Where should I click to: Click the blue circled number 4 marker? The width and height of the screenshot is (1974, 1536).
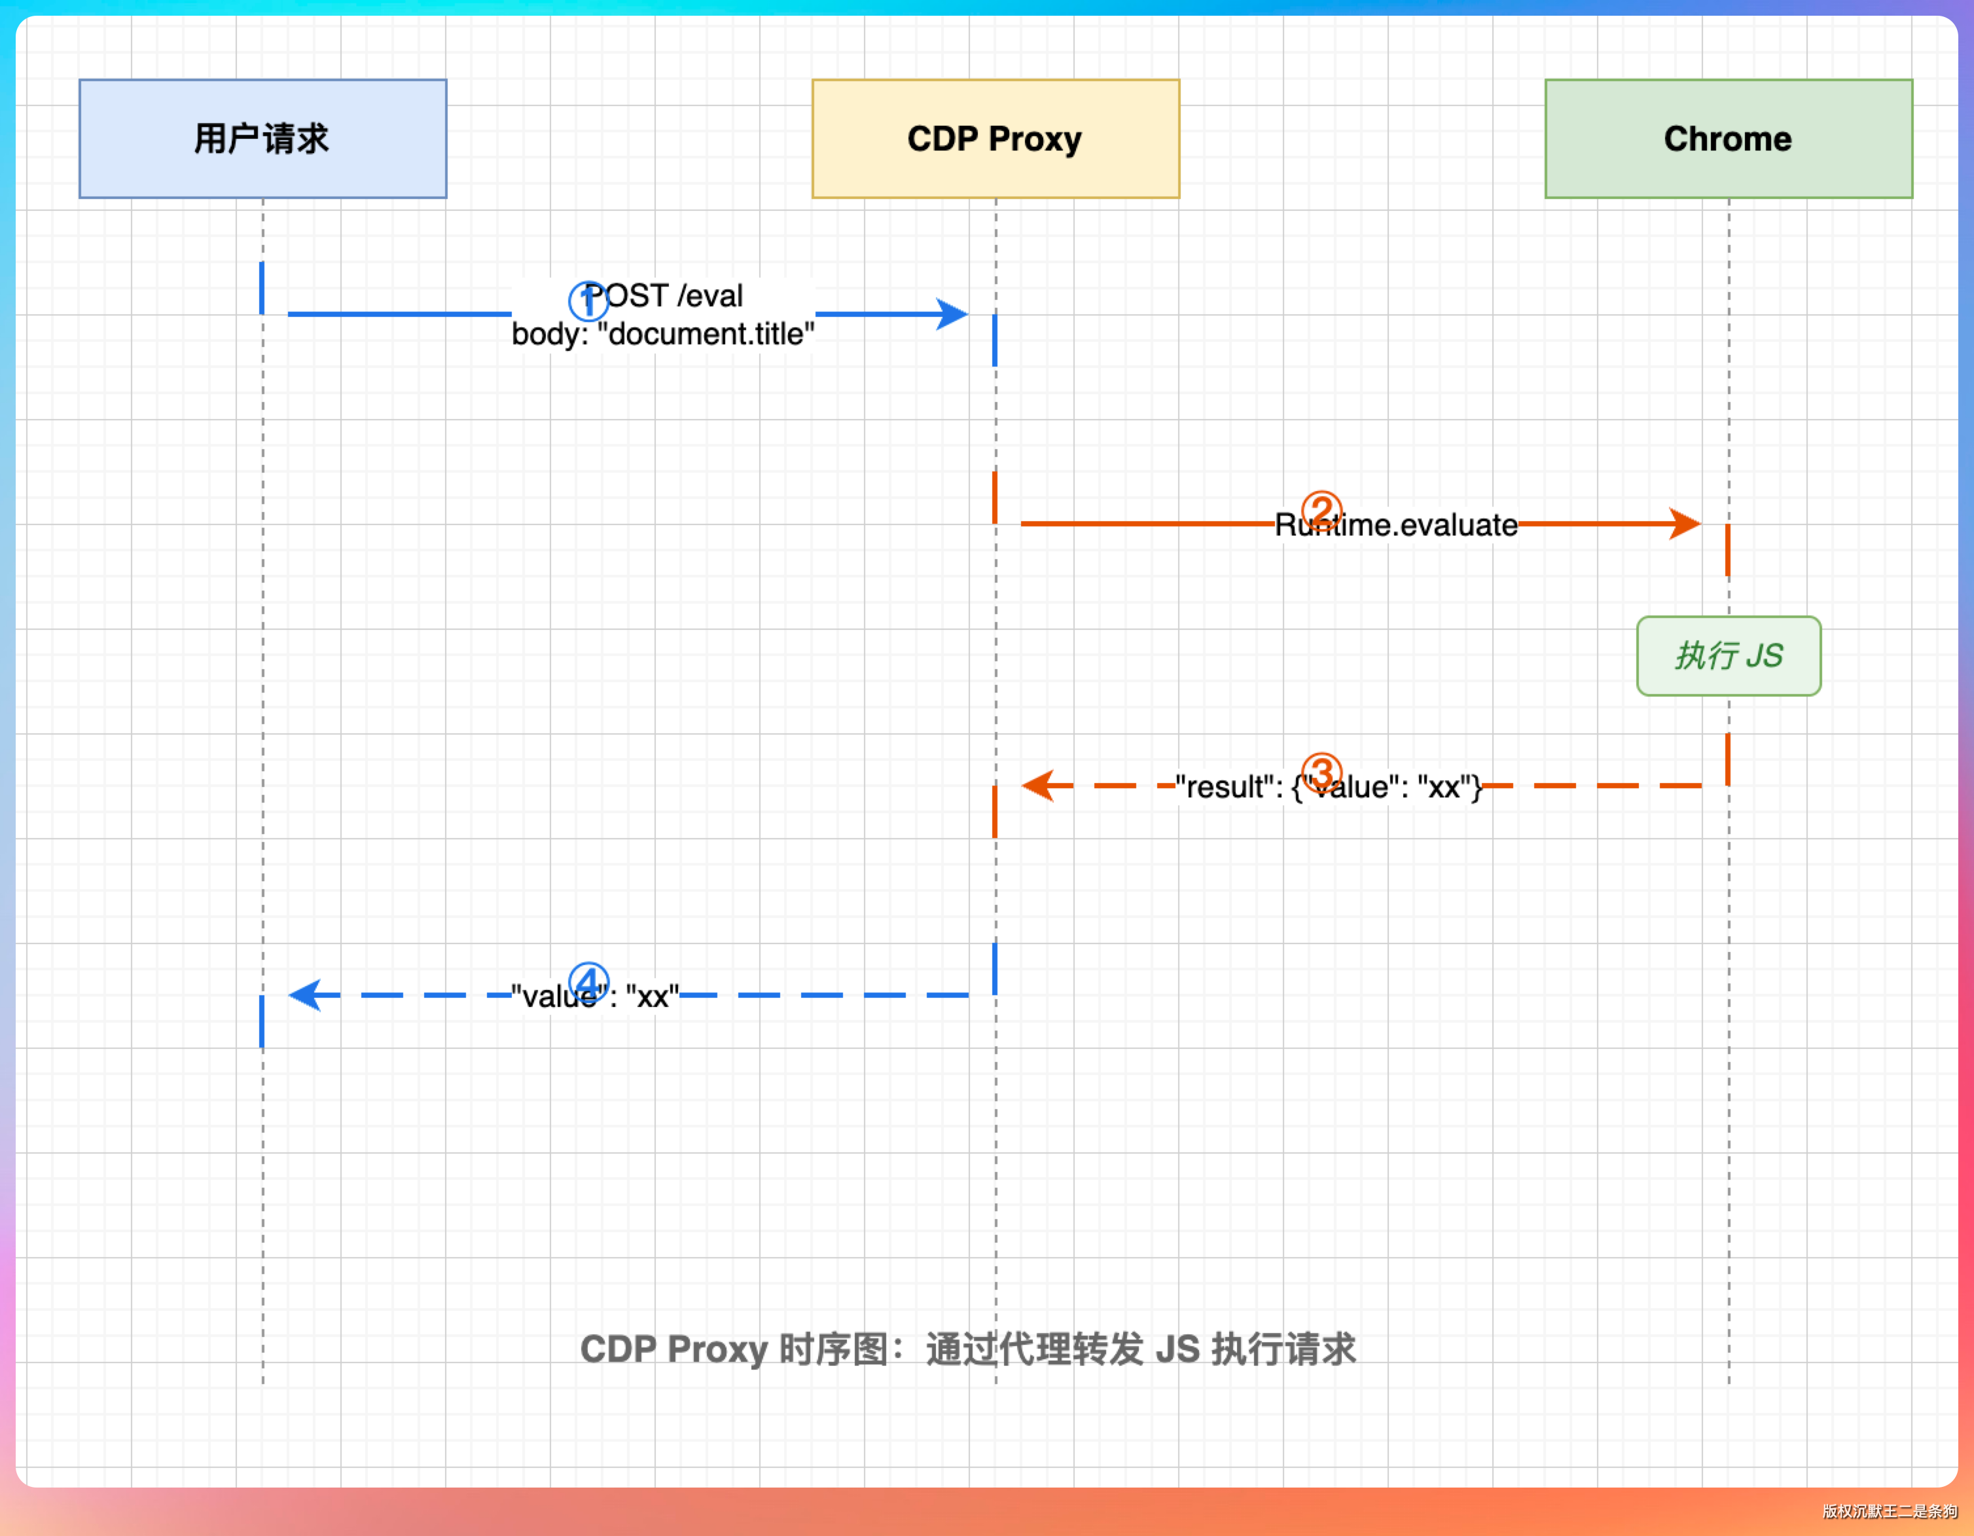click(x=588, y=982)
